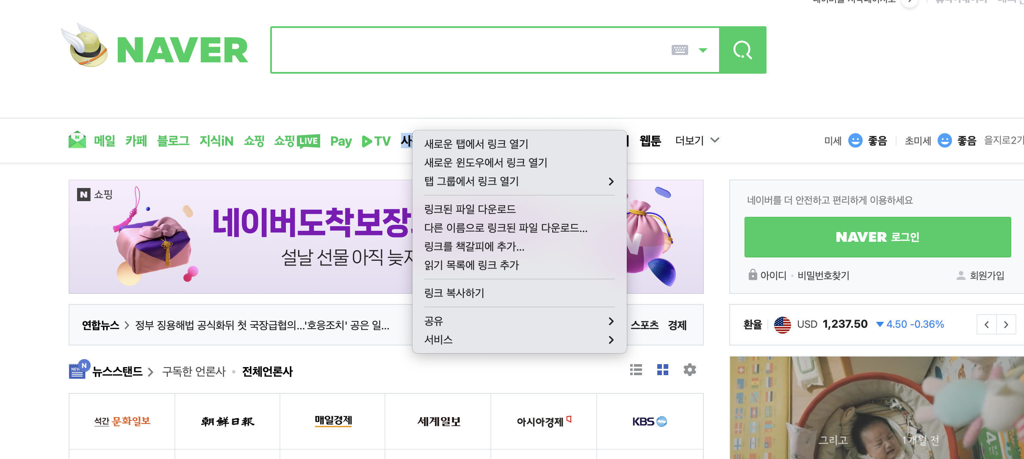The height and width of the screenshot is (459, 1024).
Task: Open the 연합뉴스 link
Action: [x=101, y=325]
